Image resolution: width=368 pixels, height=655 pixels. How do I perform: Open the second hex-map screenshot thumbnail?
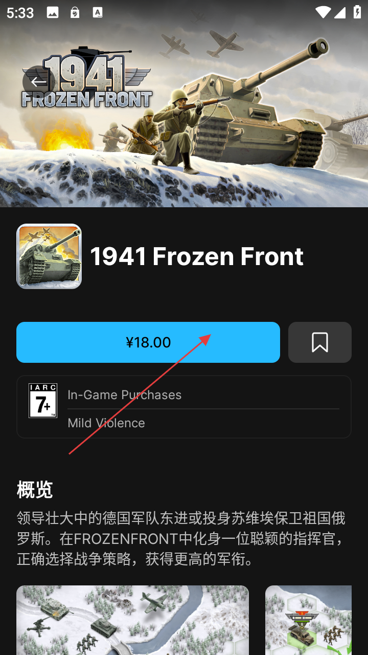309,620
